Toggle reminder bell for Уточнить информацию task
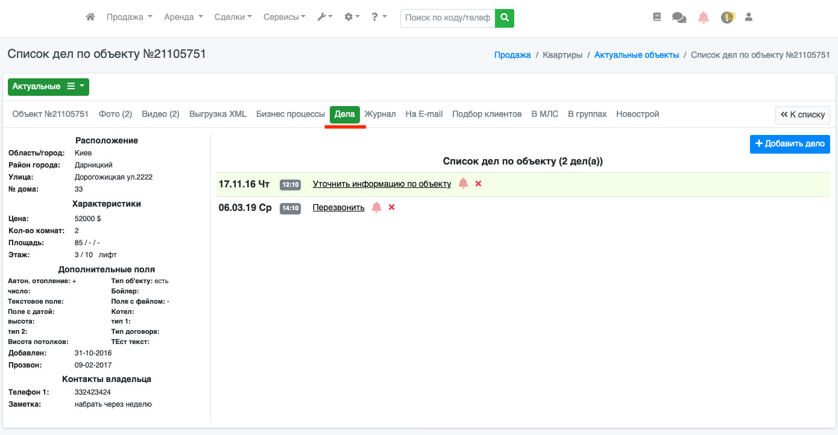The image size is (838, 435). (463, 184)
